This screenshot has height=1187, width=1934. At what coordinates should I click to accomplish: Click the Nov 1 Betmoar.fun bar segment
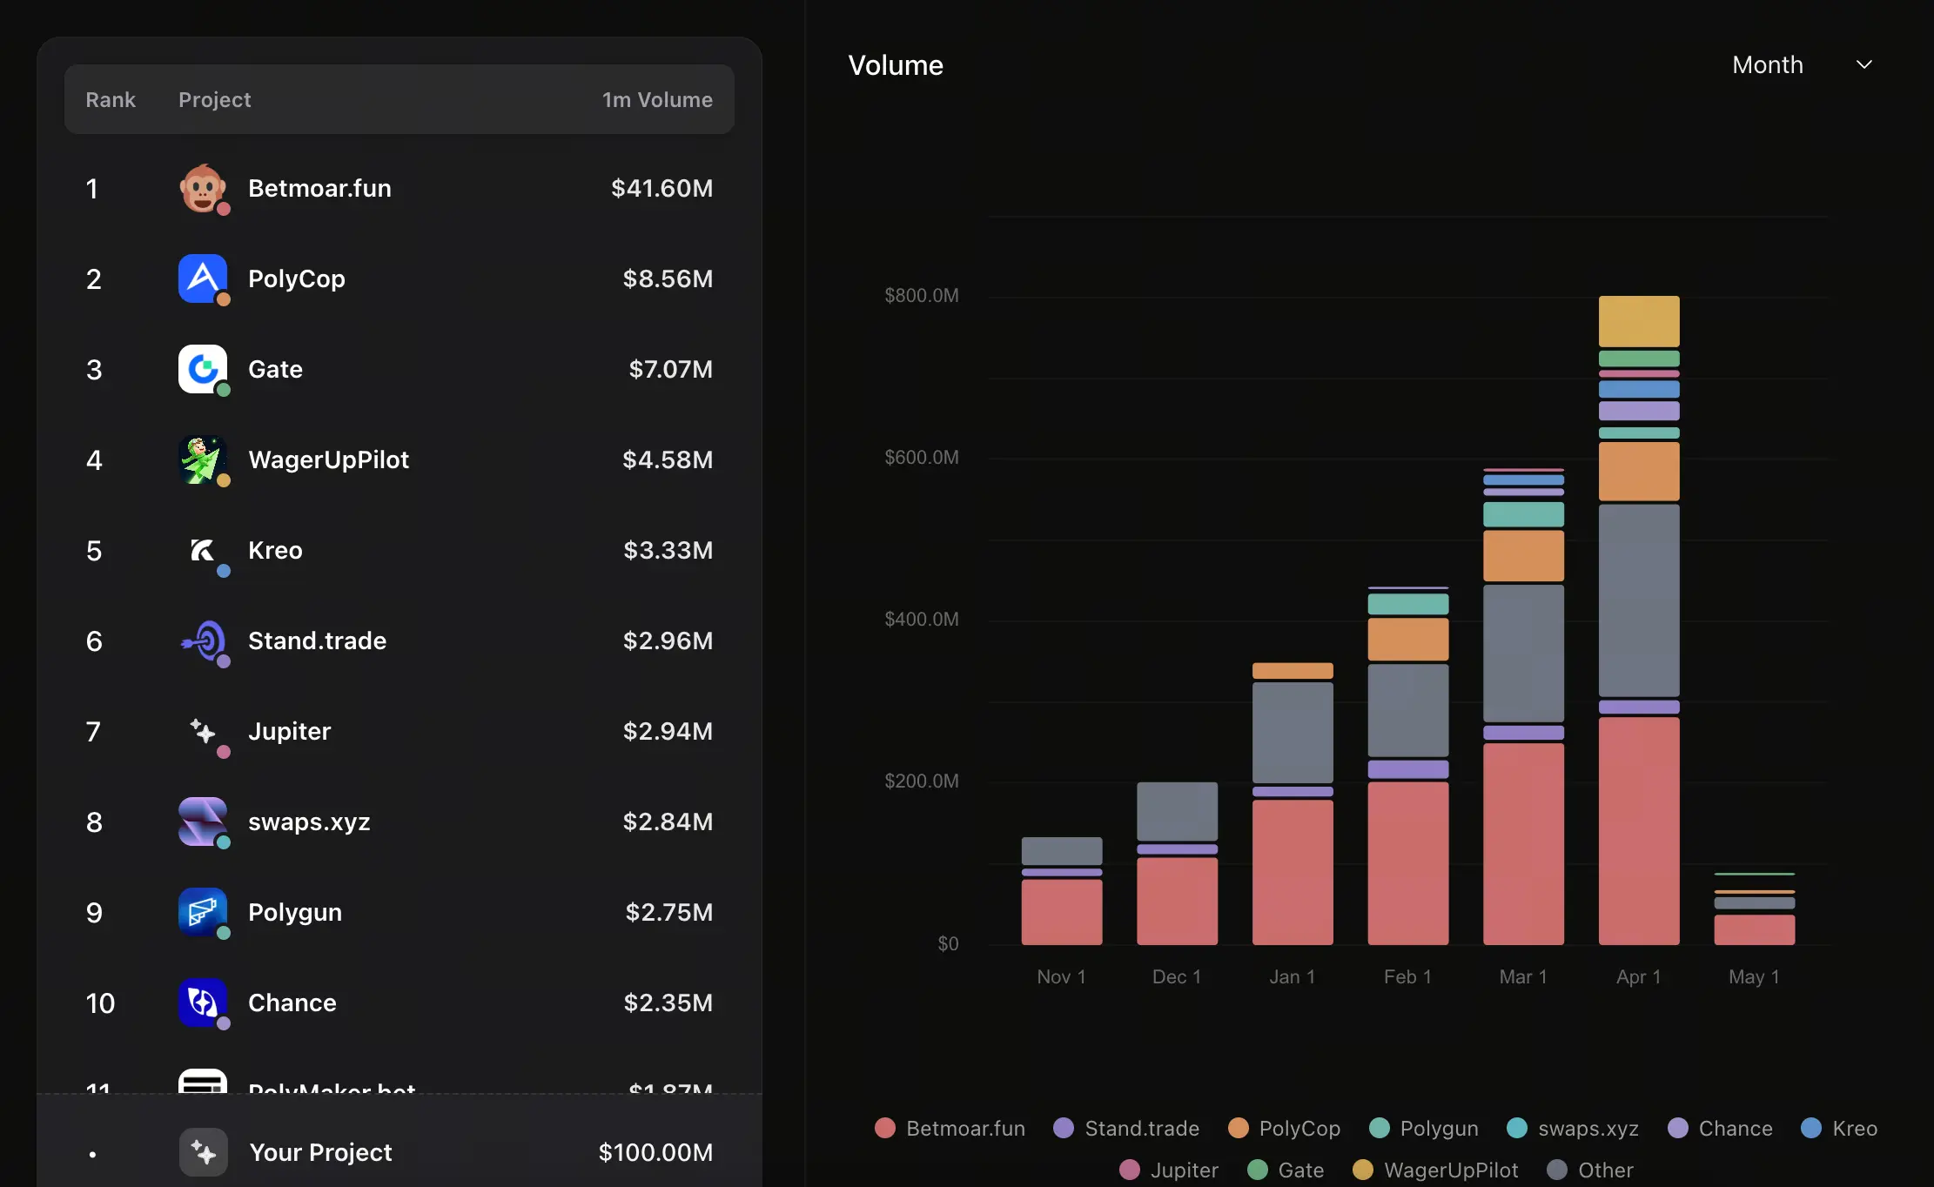coord(1062,912)
